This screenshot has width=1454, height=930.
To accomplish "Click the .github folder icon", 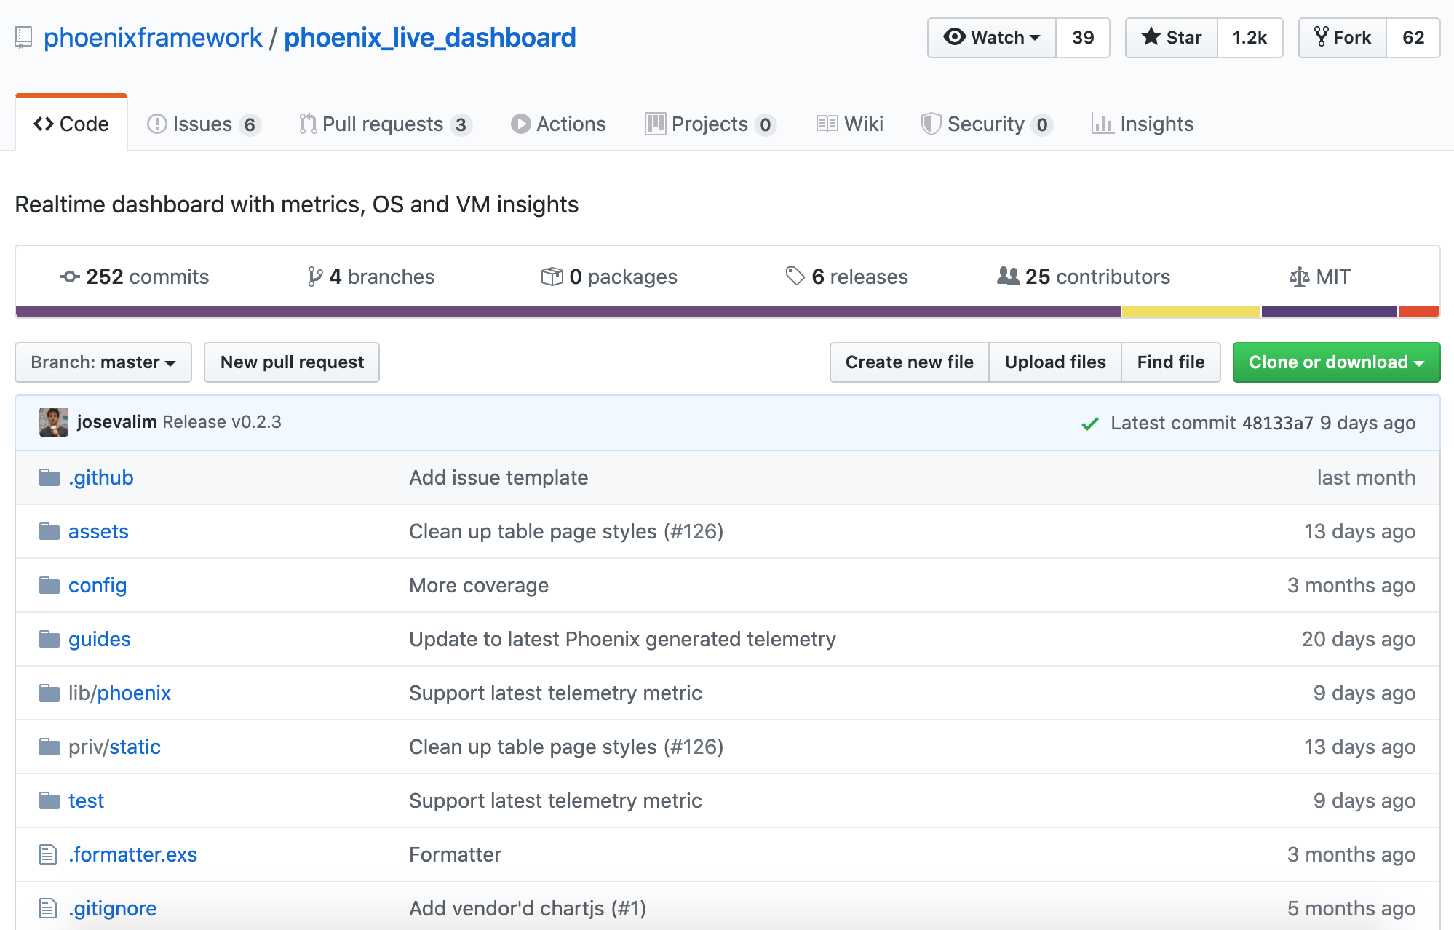I will point(49,477).
